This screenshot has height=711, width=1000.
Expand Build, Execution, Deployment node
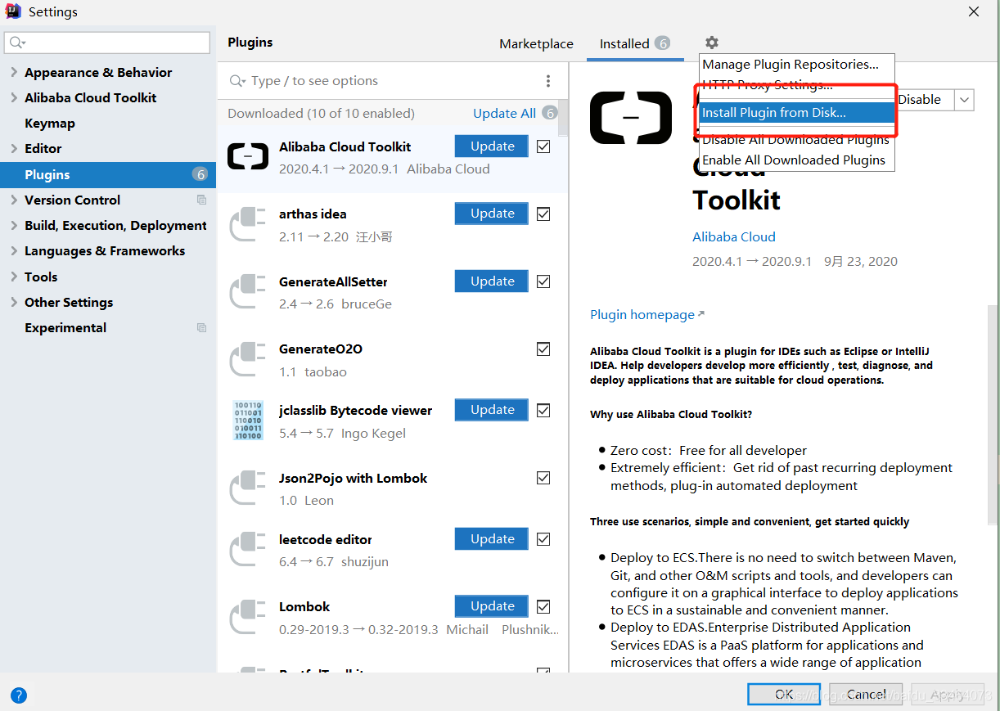[x=14, y=225]
